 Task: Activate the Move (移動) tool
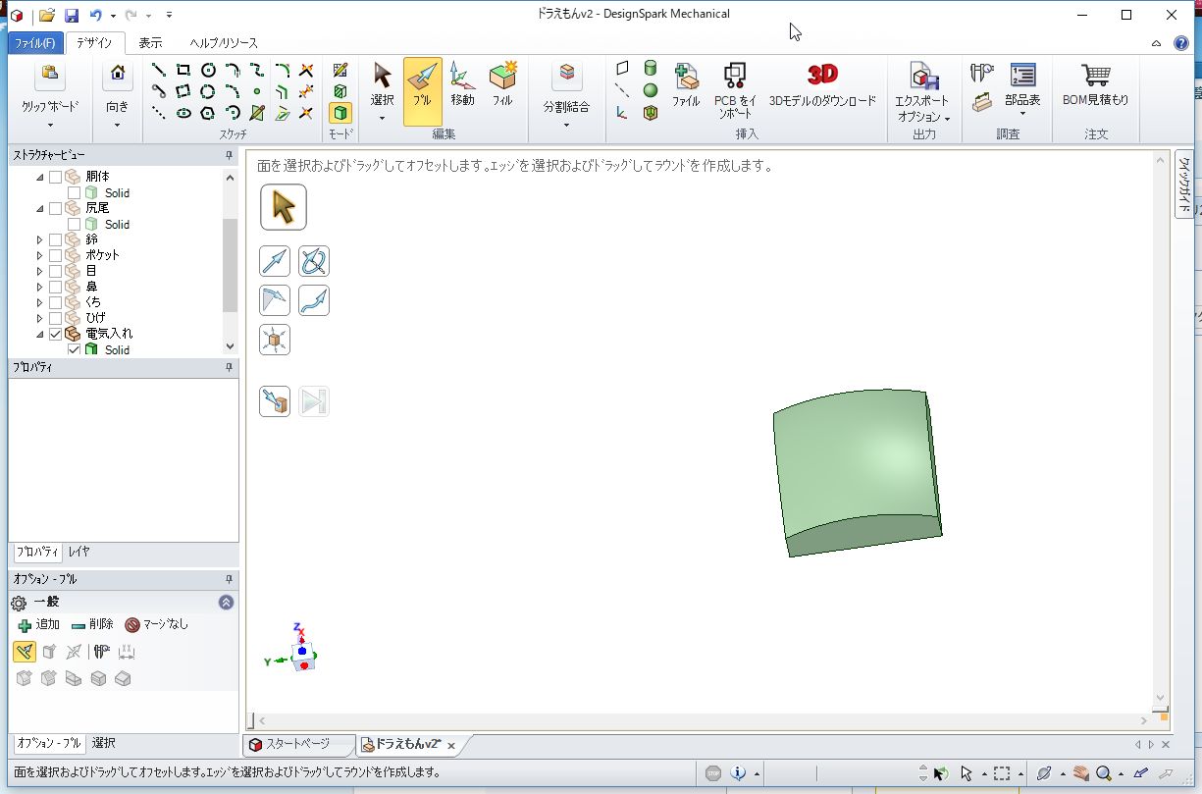point(462,86)
